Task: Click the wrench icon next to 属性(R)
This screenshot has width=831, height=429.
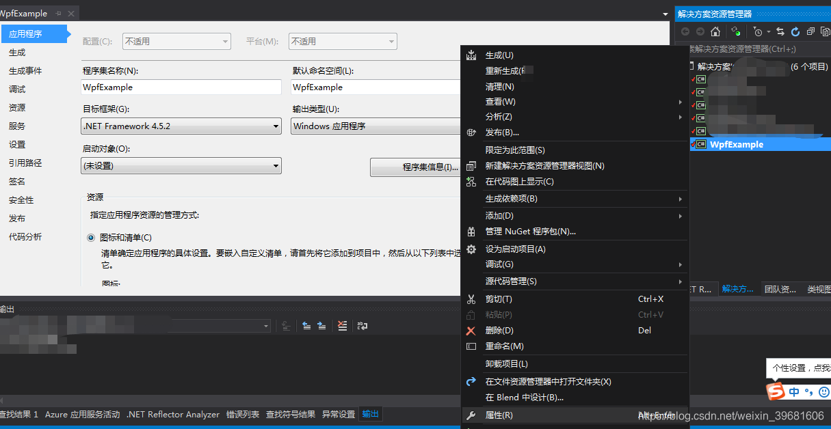Action: coord(471,415)
